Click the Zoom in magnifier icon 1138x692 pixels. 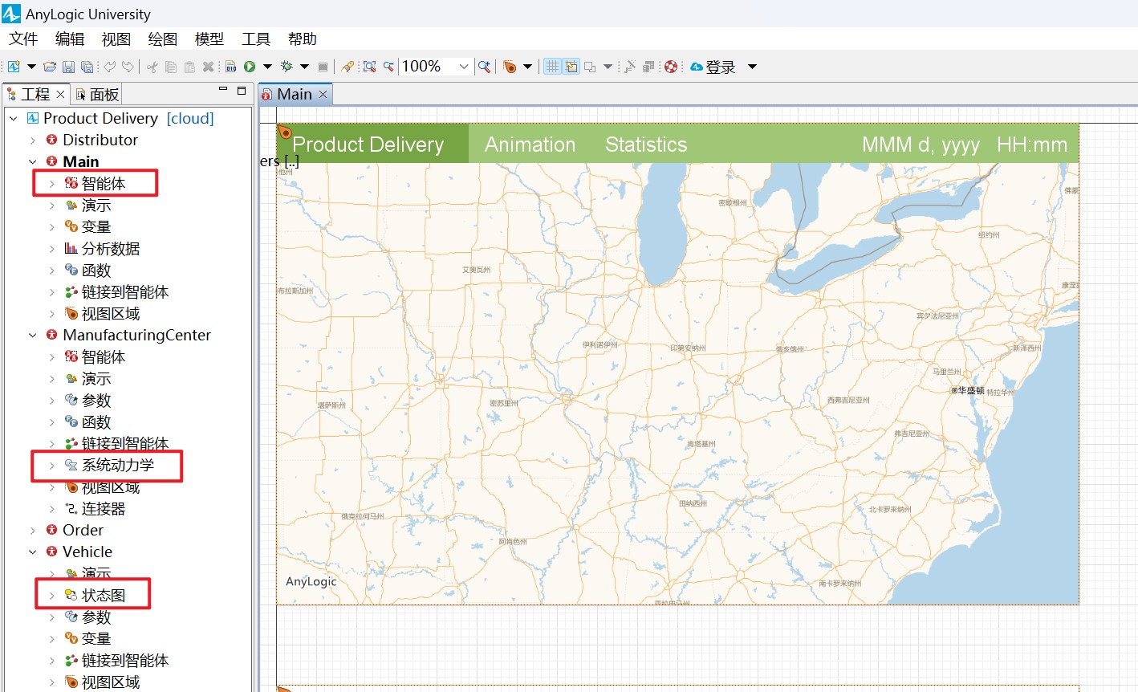point(484,67)
